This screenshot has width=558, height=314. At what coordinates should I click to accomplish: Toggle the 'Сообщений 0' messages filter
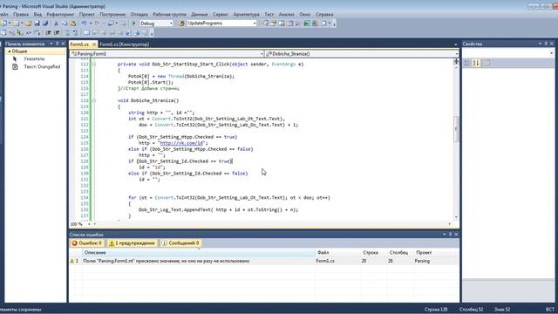coord(180,243)
